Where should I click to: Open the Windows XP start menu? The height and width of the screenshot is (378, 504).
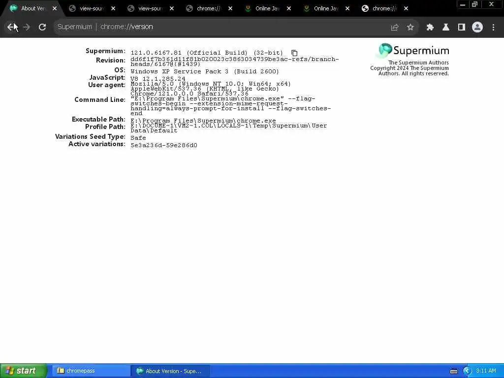point(23,371)
